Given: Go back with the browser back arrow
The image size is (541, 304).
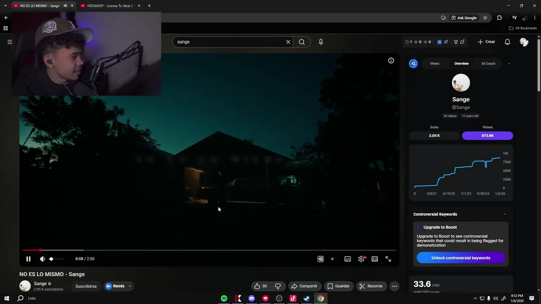Looking at the screenshot, I should (x=6, y=18).
